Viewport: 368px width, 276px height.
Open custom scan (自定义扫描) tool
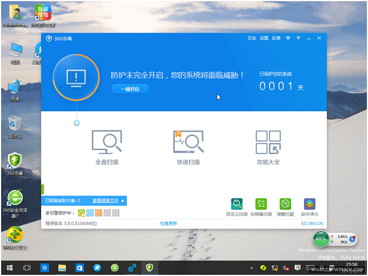point(237,205)
